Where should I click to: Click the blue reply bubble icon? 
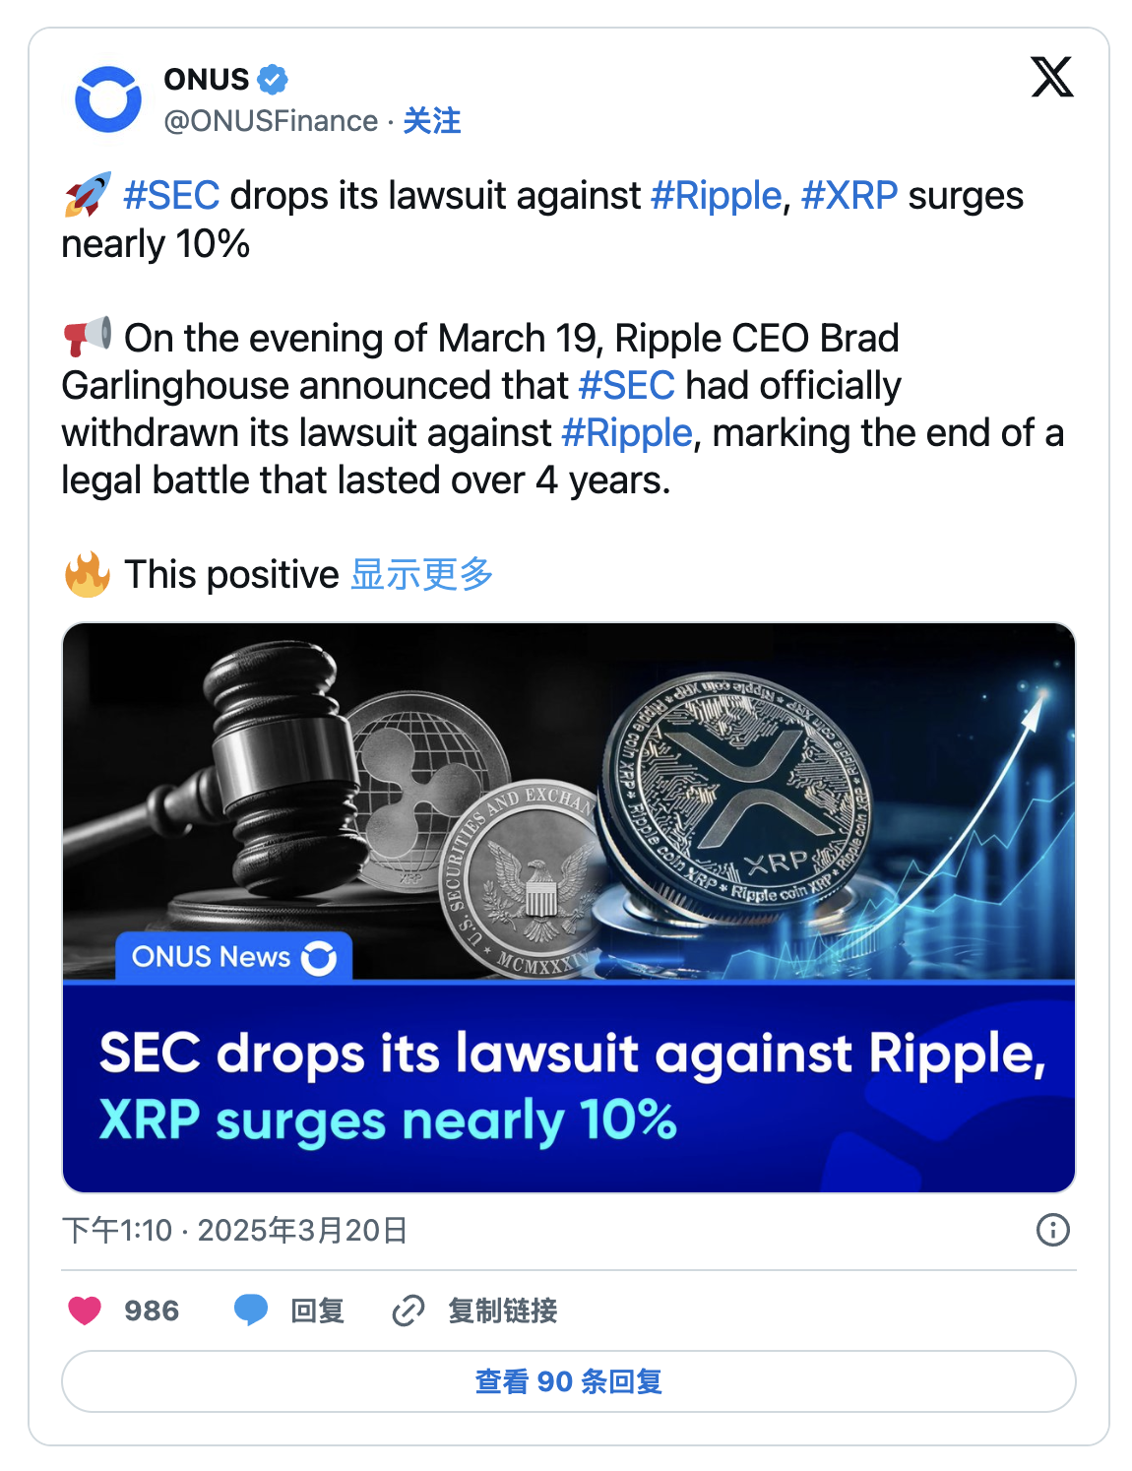[x=250, y=1311]
